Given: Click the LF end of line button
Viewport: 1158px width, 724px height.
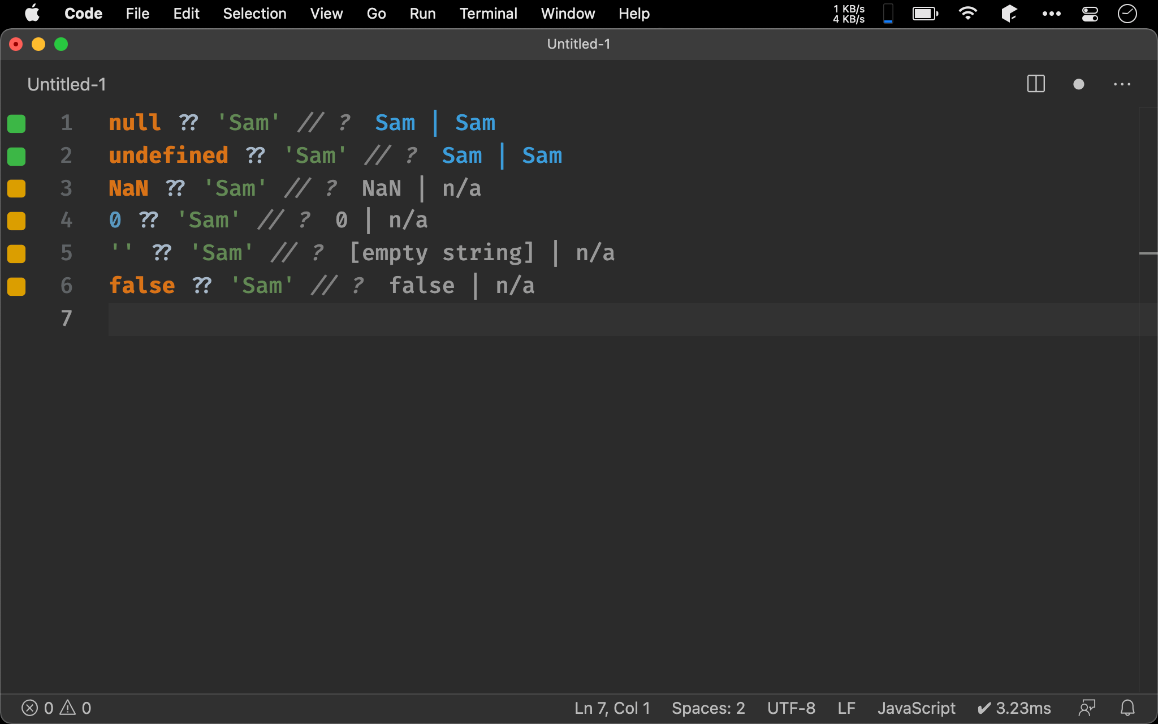Looking at the screenshot, I should tap(846, 708).
